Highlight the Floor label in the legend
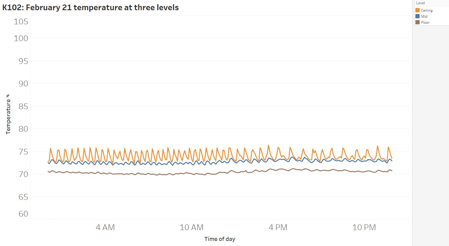This screenshot has width=449, height=246. pos(425,22)
